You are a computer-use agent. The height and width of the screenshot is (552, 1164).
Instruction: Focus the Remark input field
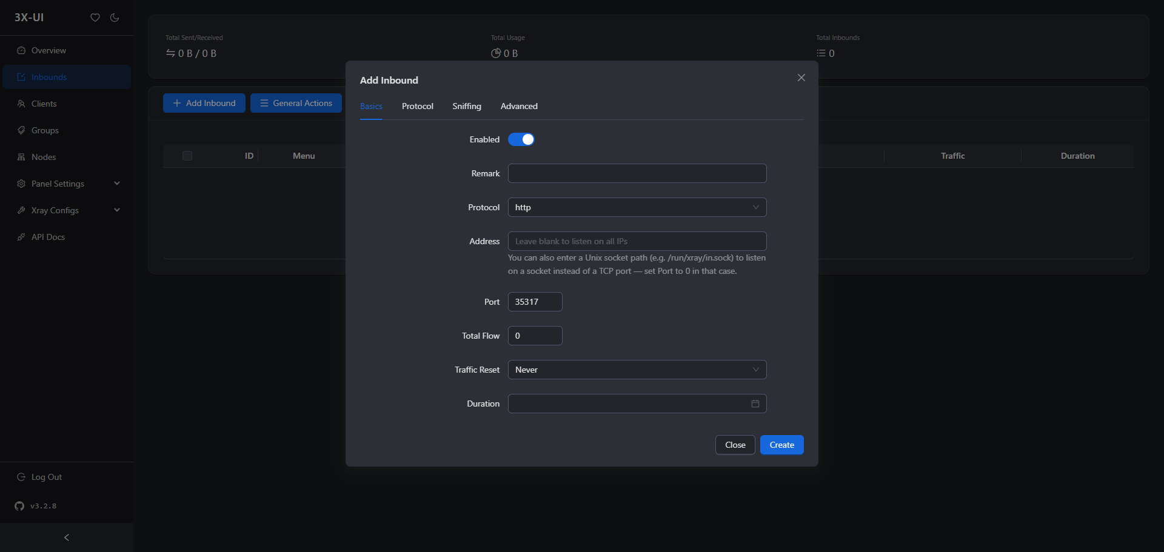[637, 173]
